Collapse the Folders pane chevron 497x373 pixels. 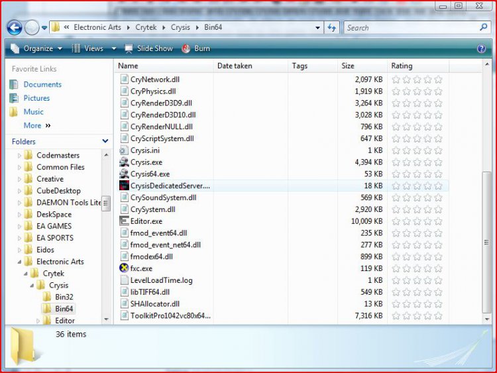tap(105, 141)
